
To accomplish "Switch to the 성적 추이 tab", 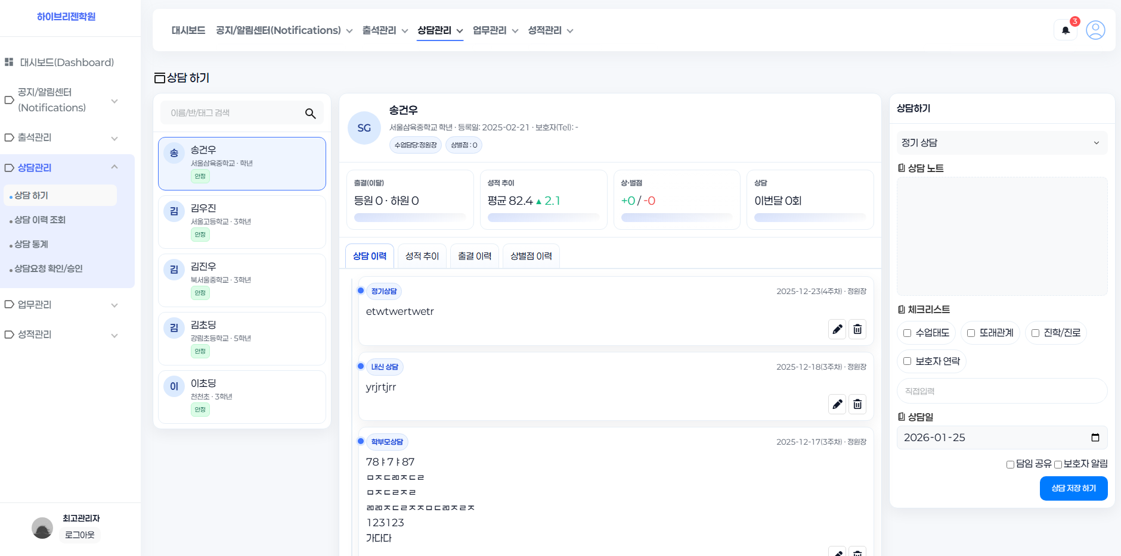I will coord(422,256).
